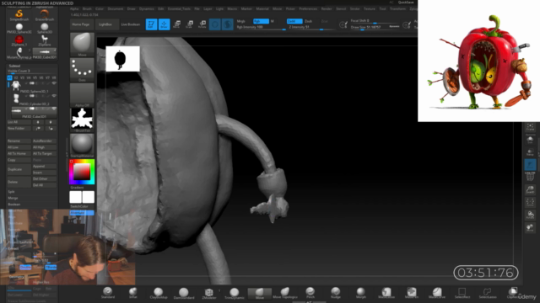Activate the Move transform icon
The image size is (540, 303).
176,24
